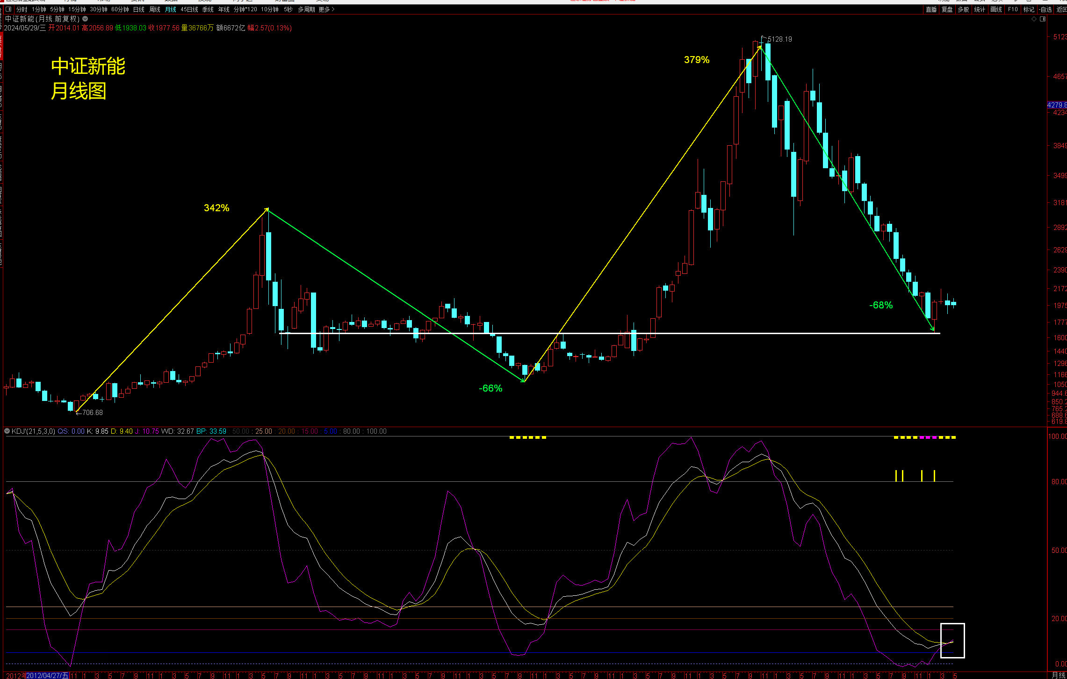This screenshot has width=1067, height=679.
Task: Toggle the left sidebar panel icon
Action: pos(8,9)
